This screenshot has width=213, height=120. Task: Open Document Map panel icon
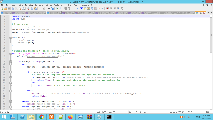[x=88, y=8]
